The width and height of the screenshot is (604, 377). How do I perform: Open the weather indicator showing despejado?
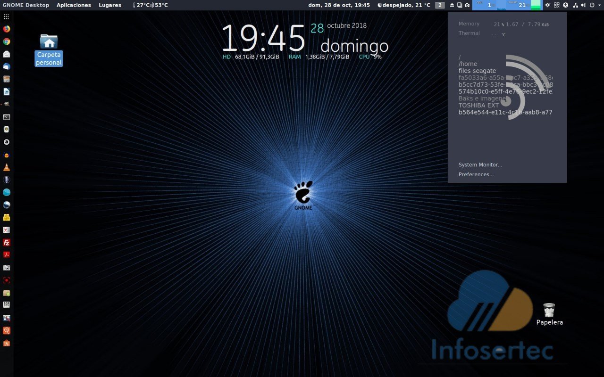point(404,5)
